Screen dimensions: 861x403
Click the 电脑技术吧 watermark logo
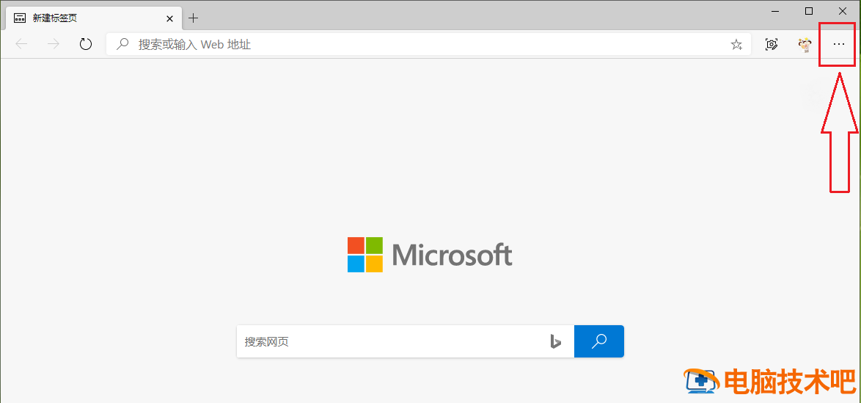click(x=770, y=382)
